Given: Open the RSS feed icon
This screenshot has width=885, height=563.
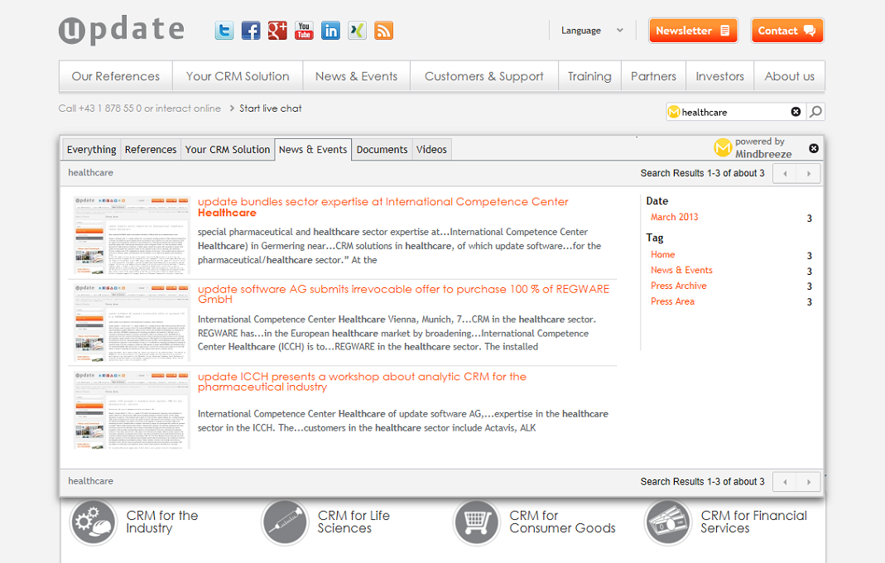Looking at the screenshot, I should click(384, 31).
